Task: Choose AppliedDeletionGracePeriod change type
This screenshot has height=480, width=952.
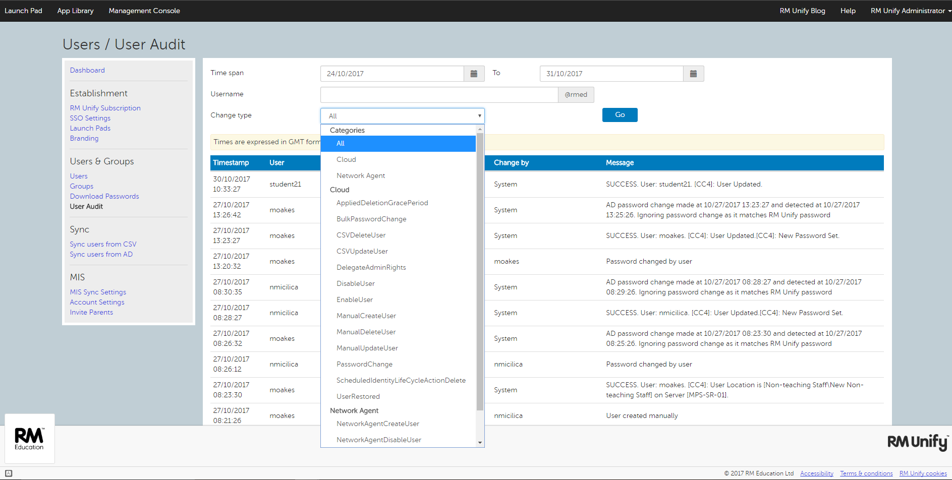Action: pyautogui.click(x=398, y=203)
